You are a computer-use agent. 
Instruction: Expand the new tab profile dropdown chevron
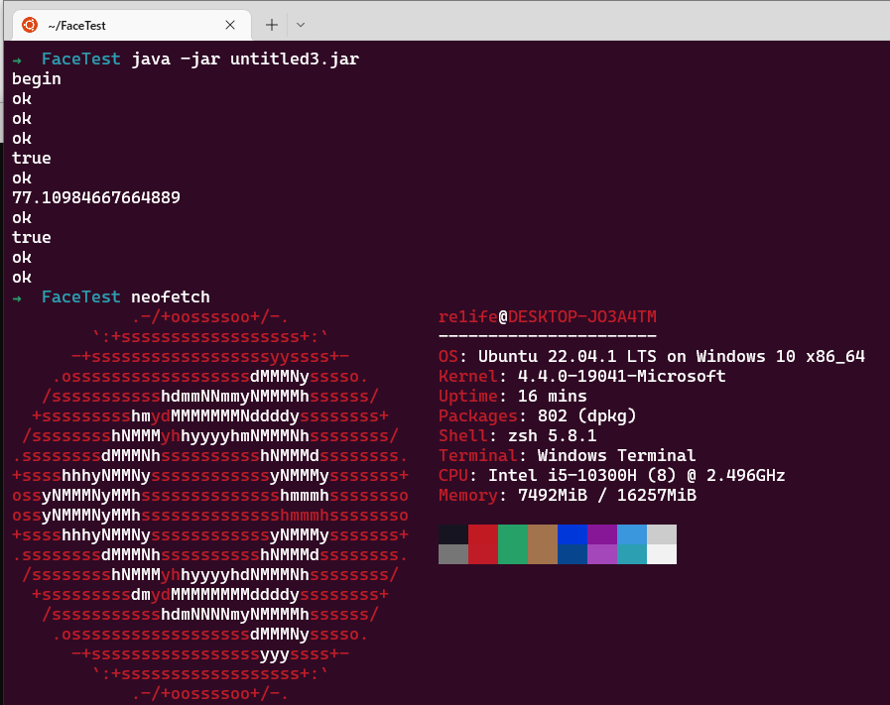point(301,25)
